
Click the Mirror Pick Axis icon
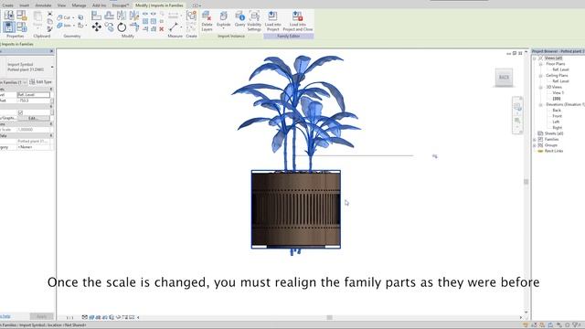122,16
